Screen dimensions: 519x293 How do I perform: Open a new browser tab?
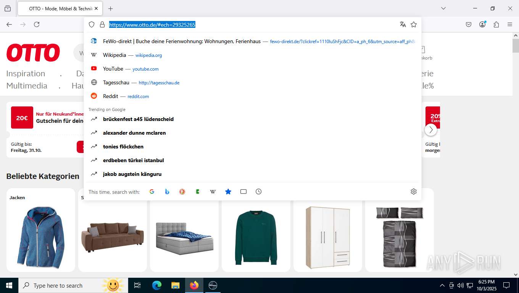(110, 8)
